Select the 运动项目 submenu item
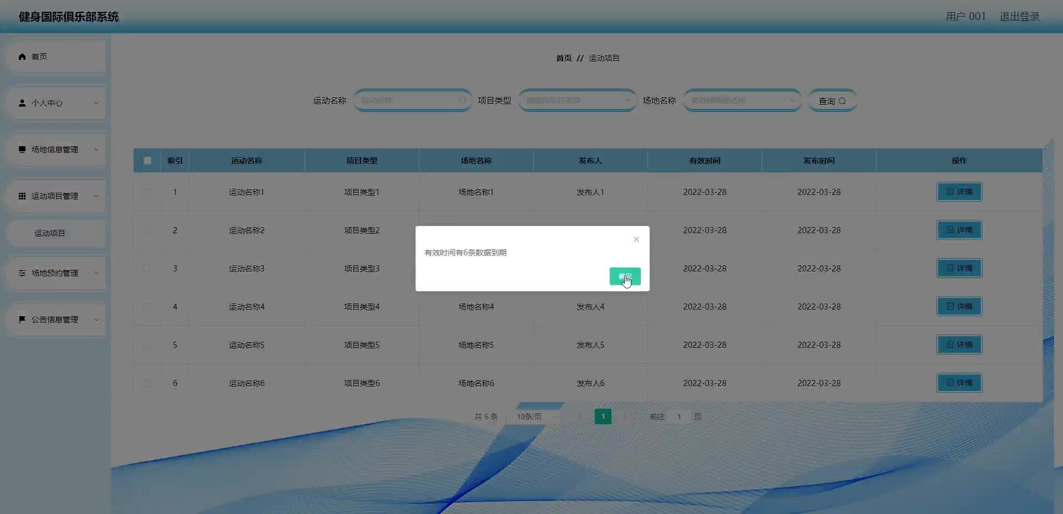 pyautogui.click(x=55, y=233)
